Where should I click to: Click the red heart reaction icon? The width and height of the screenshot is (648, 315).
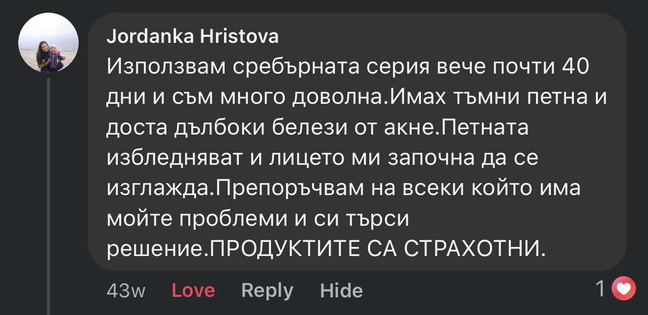pyautogui.click(x=624, y=289)
